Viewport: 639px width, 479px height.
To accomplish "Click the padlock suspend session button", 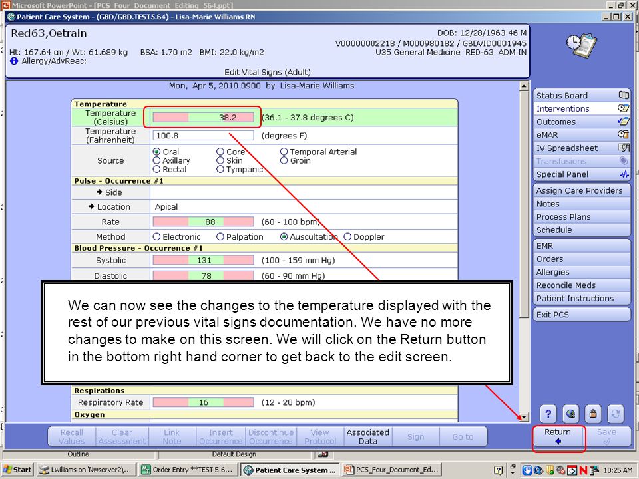I will pos(593,414).
